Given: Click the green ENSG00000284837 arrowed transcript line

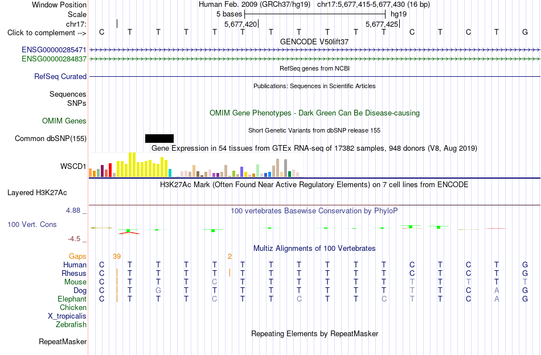Looking at the screenshot, I should tap(315, 59).
